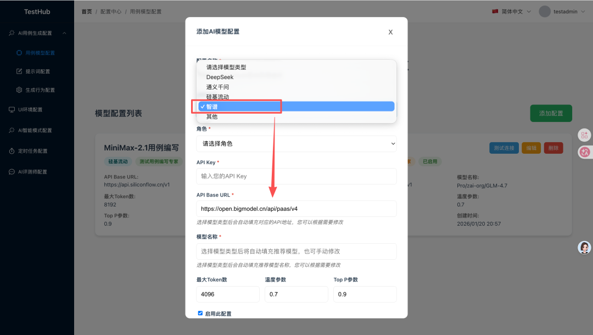
Task: Click the 定时任务配置 timer icon
Action: click(x=12, y=151)
